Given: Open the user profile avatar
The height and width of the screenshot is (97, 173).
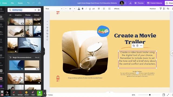Looking at the screenshot, I should point(122,3).
